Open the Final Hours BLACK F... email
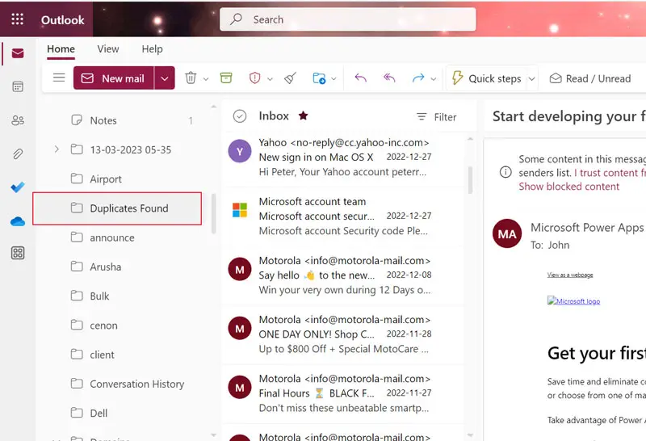The image size is (646, 441). tap(342, 393)
